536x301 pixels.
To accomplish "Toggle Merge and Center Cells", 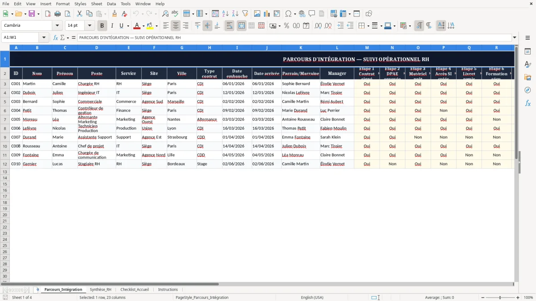I will (242, 26).
